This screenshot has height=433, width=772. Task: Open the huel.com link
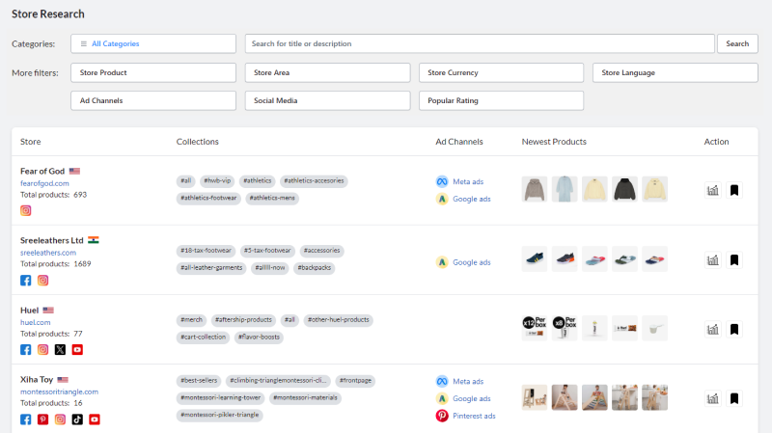click(35, 322)
